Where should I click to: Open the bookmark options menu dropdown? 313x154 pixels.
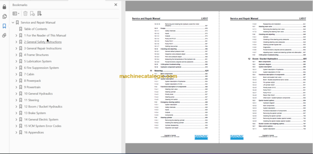(x=16, y=13)
